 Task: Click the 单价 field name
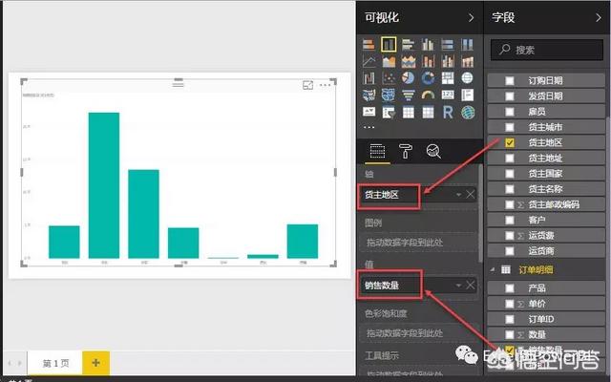click(537, 304)
